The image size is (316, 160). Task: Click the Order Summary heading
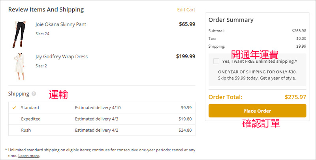pyautogui.click(x=231, y=20)
